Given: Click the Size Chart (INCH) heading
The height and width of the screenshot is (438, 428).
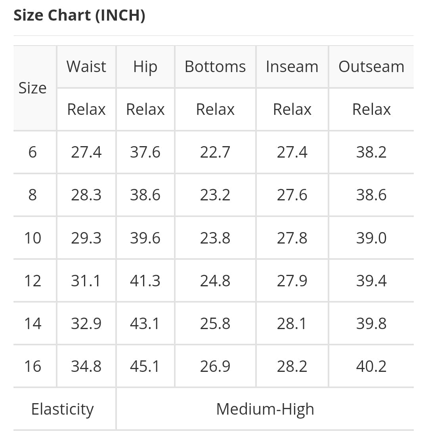Looking at the screenshot, I should [79, 16].
